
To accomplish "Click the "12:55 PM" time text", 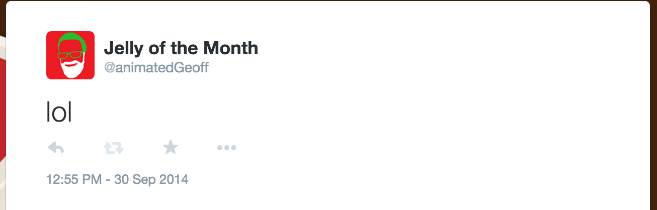I will [x=74, y=179].
